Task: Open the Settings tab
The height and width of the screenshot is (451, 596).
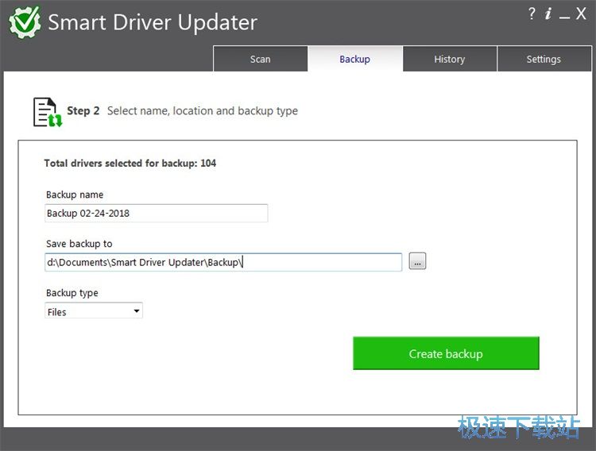Action: point(544,59)
